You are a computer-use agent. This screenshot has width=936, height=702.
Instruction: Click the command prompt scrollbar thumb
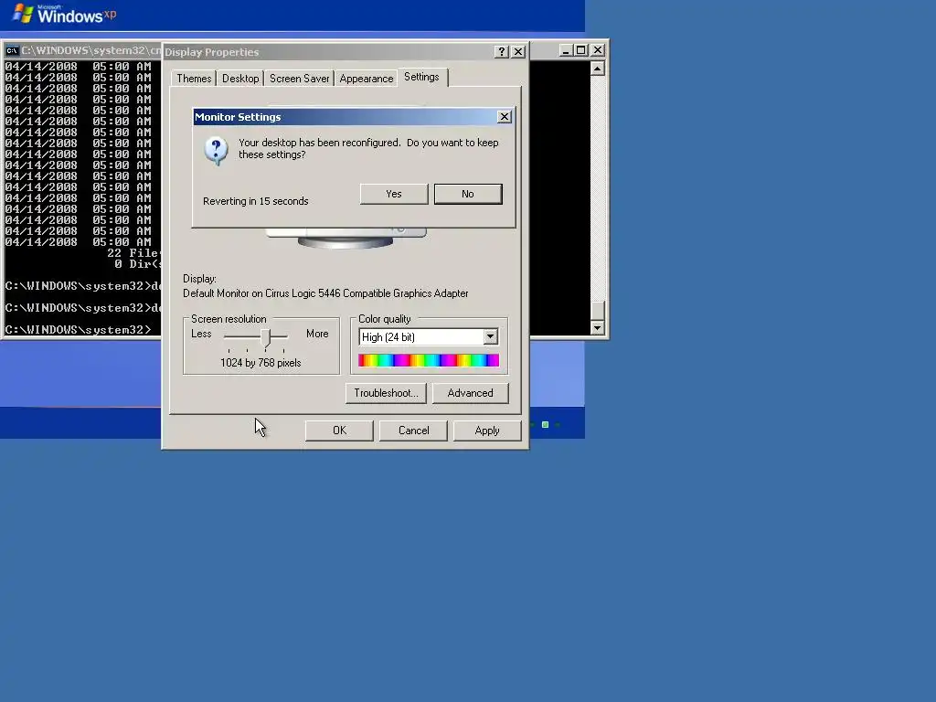pos(598,311)
